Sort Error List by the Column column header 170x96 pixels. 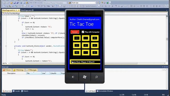point(55,73)
